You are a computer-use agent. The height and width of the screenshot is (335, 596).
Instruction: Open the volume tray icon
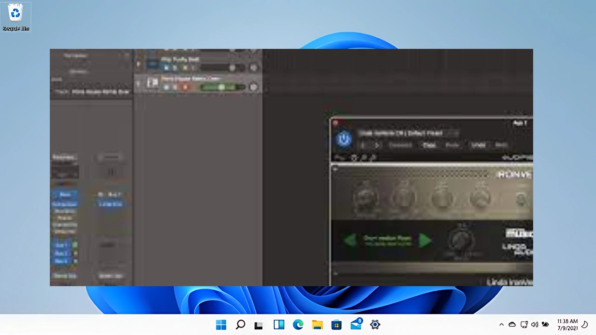pos(535,325)
